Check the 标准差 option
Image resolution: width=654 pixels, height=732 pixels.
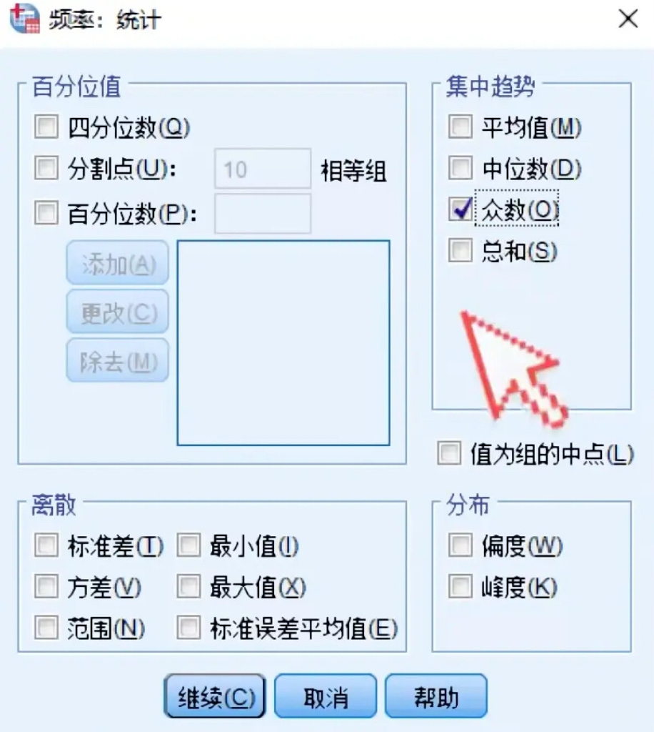pos(46,547)
